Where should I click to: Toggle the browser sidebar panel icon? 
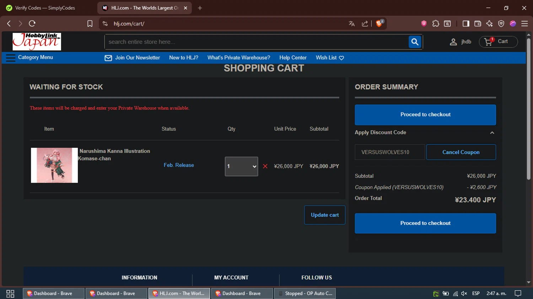click(466, 23)
